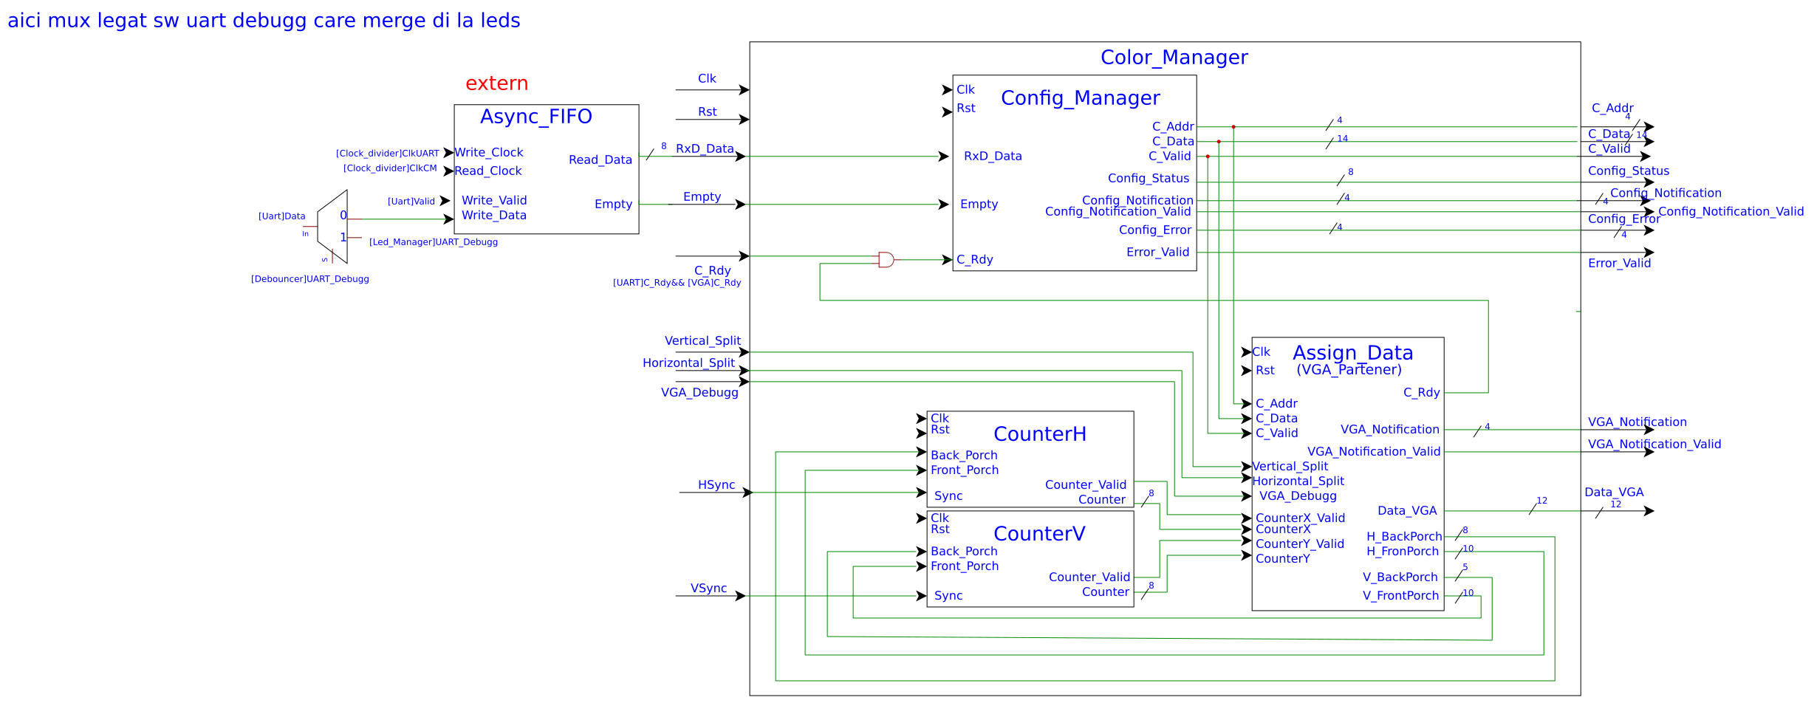Select input 1 of the mux
This screenshot has height=703, width=1814.
tap(343, 238)
